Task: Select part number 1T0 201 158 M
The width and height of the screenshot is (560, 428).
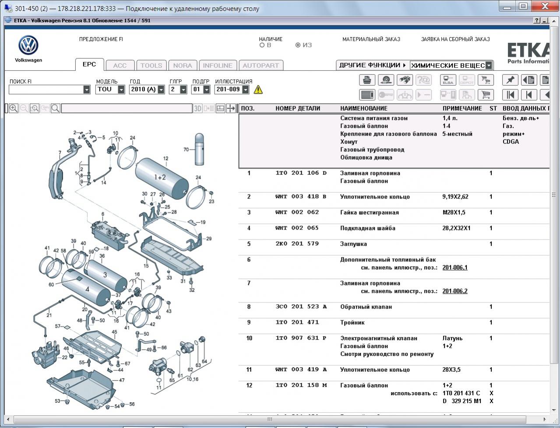Action: pos(301,386)
